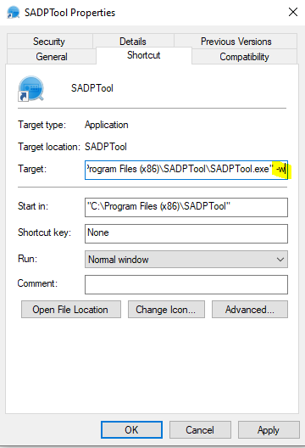Click Apply to save changes
Image resolution: width=305 pixels, height=448 pixels.
269,429
